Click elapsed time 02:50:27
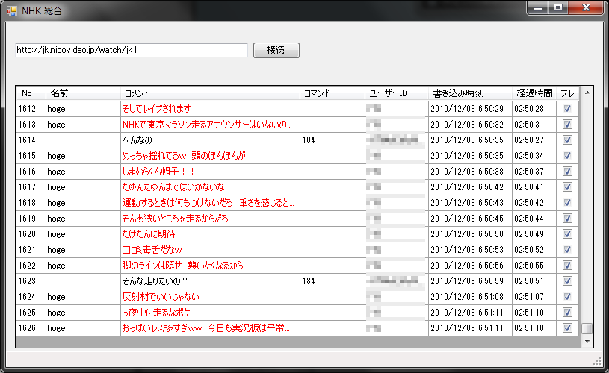 tap(529, 140)
